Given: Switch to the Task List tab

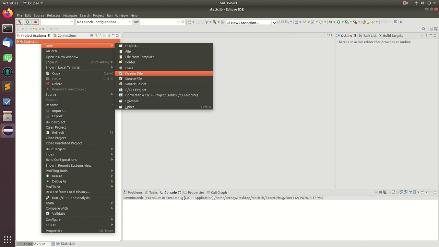Looking at the screenshot, I should coord(367,35).
